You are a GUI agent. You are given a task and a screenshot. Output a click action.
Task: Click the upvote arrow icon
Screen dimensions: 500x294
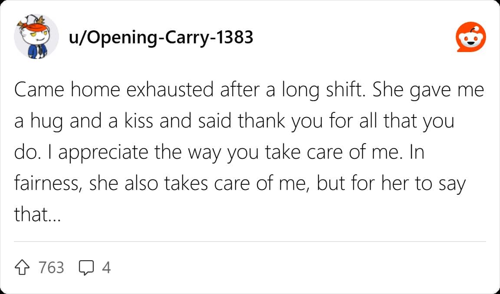(22, 268)
